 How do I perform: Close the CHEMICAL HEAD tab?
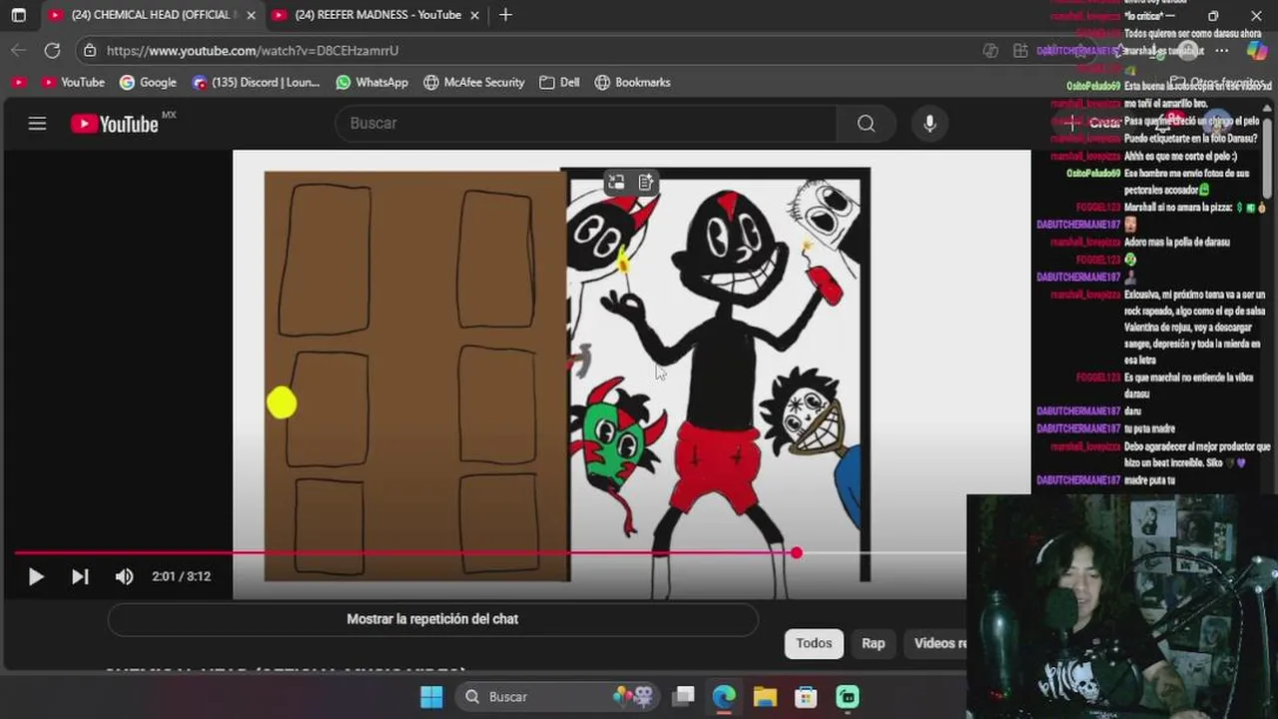click(x=252, y=15)
